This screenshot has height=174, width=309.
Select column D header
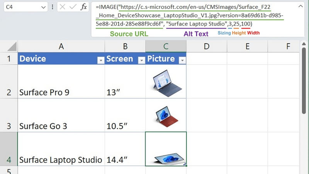[x=207, y=46]
